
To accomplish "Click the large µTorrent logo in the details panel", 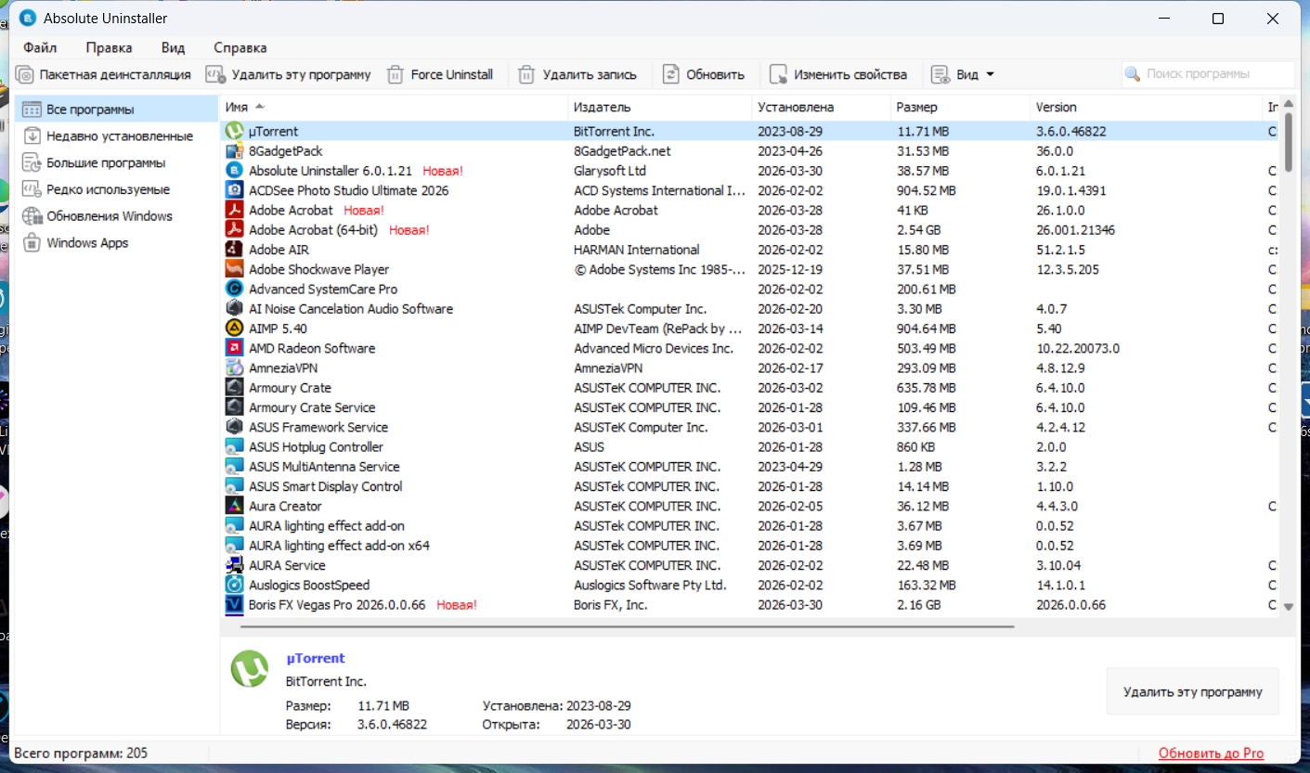I will [249, 668].
